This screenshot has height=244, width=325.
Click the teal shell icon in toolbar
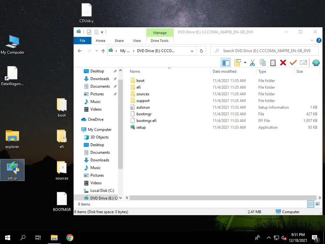tap(316, 63)
